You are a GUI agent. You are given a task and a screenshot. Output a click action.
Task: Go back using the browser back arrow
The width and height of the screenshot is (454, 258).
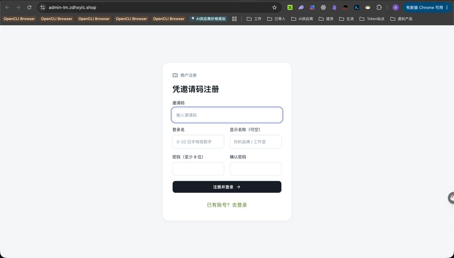click(x=7, y=8)
